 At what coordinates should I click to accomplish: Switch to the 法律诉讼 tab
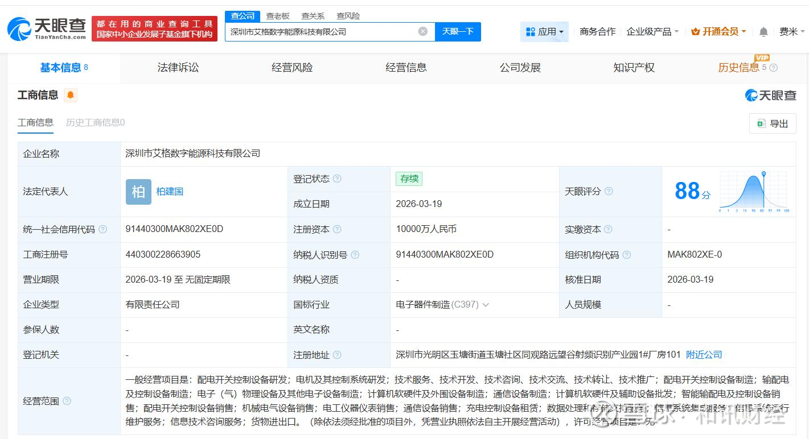(178, 68)
